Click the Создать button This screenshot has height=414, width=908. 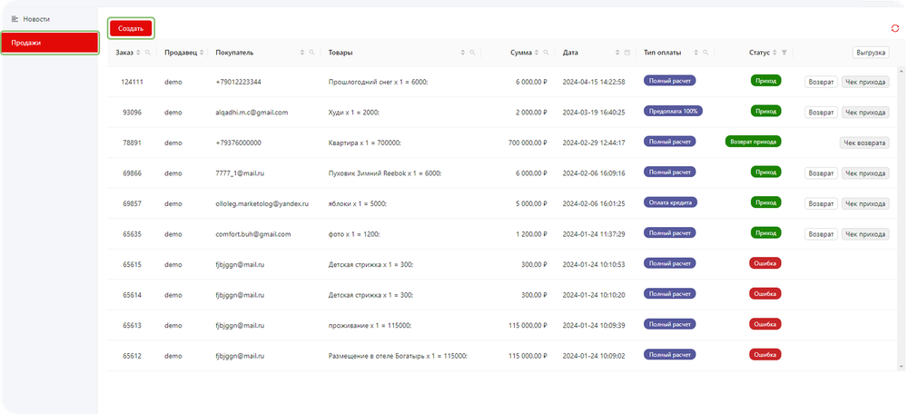pyautogui.click(x=131, y=28)
